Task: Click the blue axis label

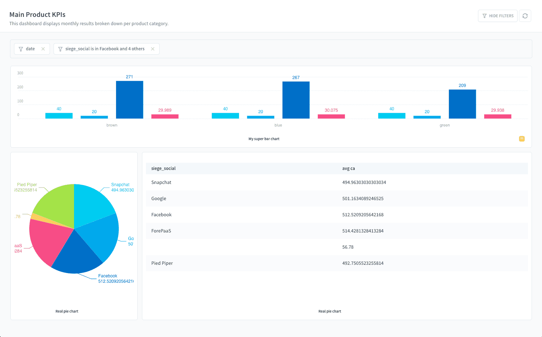Action: [278, 125]
